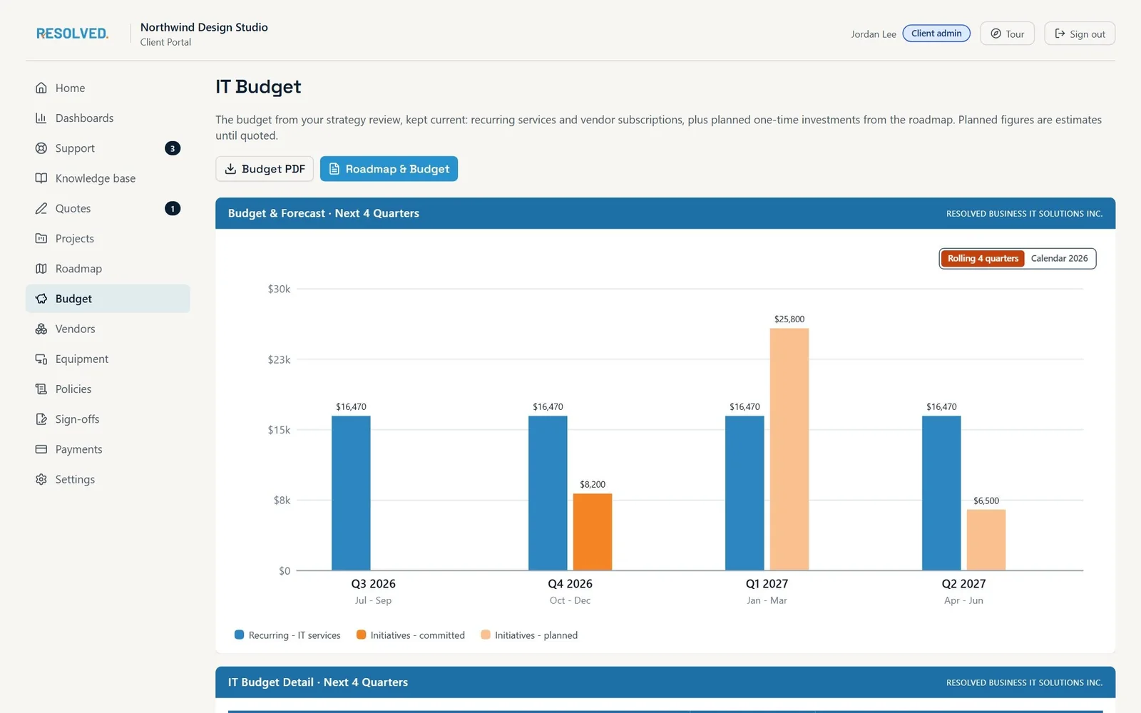Click the Home house icon in sidebar
Screen dimensions: 1141x713
41,88
